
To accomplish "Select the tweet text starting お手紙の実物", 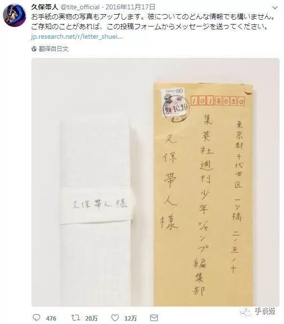I will click(x=154, y=22).
